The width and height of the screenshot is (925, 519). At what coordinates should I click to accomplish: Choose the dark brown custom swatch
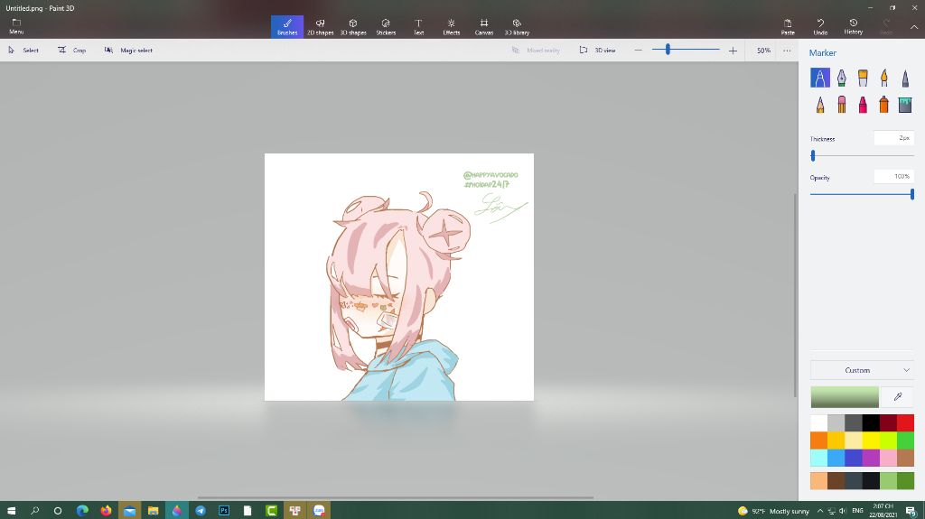(x=836, y=481)
